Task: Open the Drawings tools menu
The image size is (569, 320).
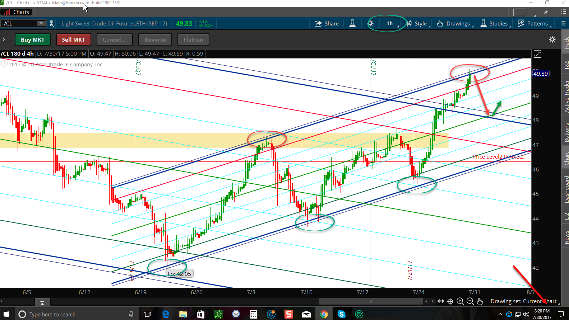Action: point(455,24)
